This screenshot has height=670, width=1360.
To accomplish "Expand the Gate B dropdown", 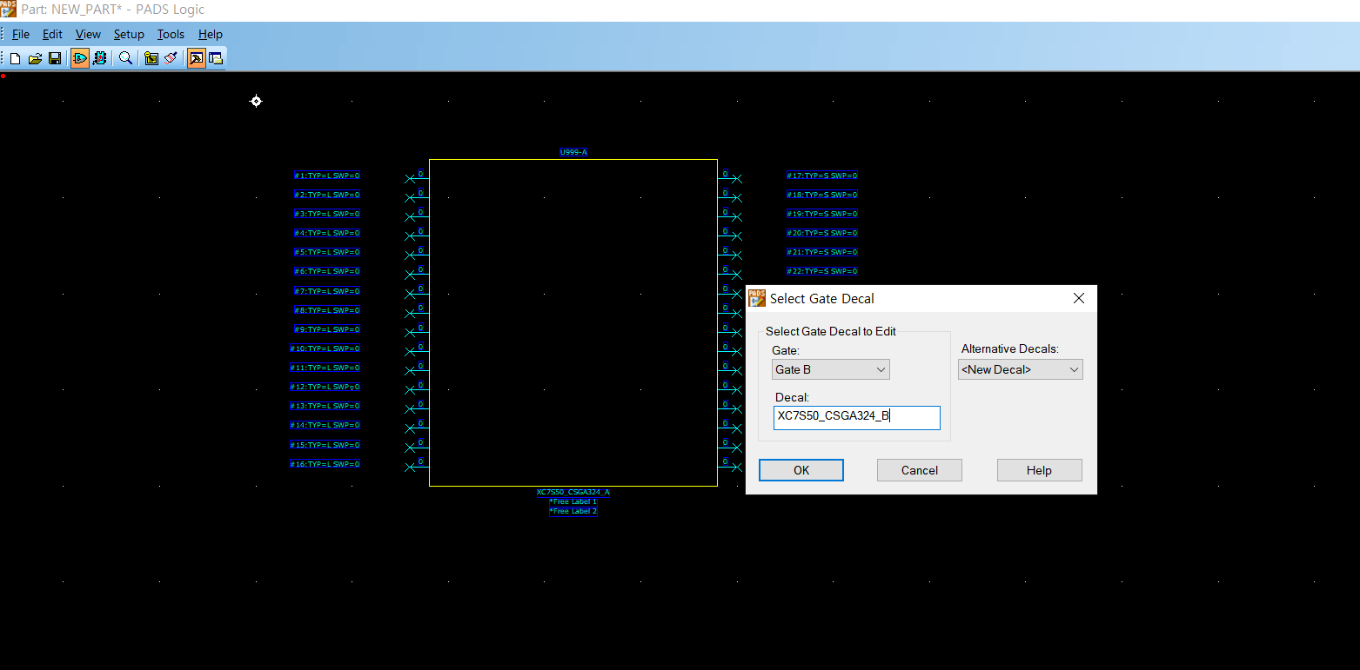I will pyautogui.click(x=831, y=369).
